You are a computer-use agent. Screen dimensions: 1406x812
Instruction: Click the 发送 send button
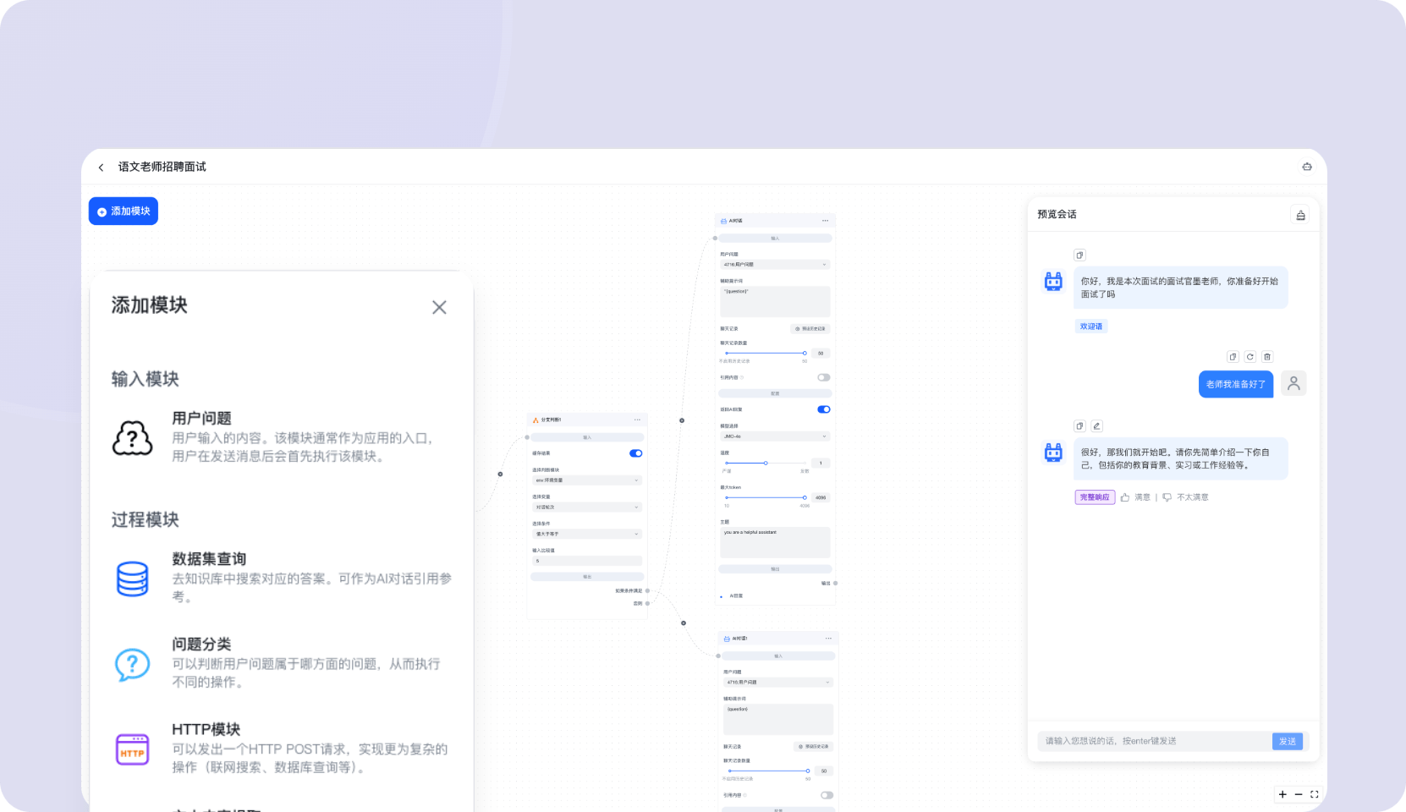[1288, 741]
